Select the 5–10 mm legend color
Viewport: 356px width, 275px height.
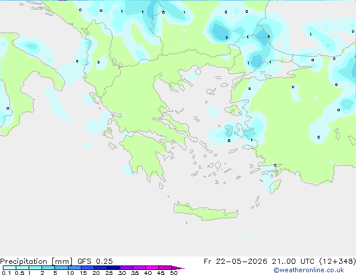[x=61, y=268]
